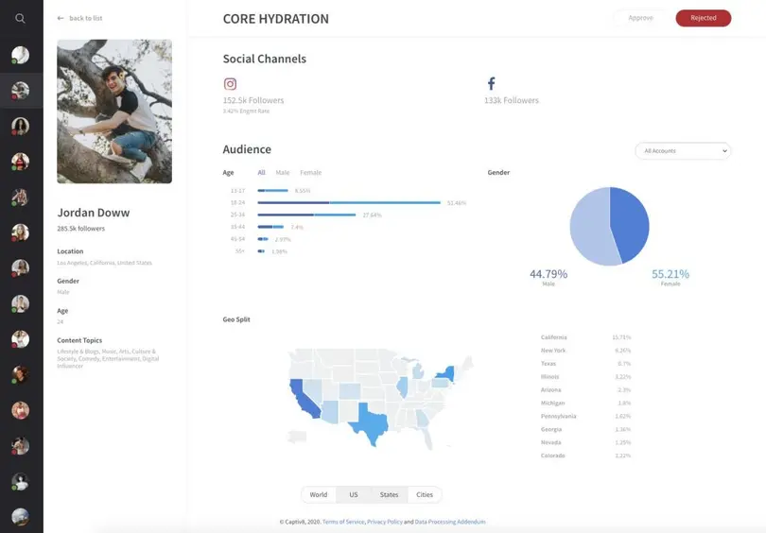Select the States geo split tab

[389, 494]
